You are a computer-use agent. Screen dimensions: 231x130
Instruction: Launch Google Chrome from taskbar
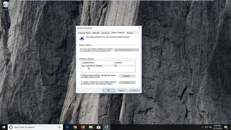[x=75, y=127]
